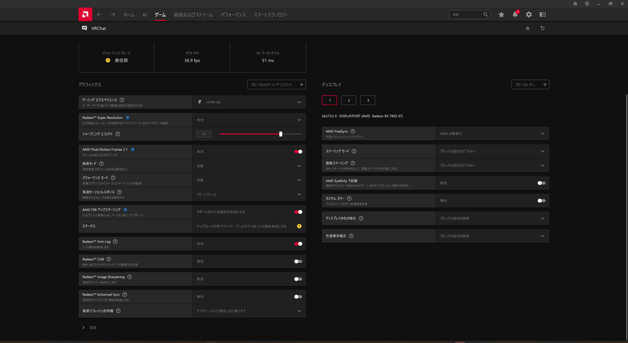Select display 2 button
Screen dimensions: 628x343
pos(348,100)
